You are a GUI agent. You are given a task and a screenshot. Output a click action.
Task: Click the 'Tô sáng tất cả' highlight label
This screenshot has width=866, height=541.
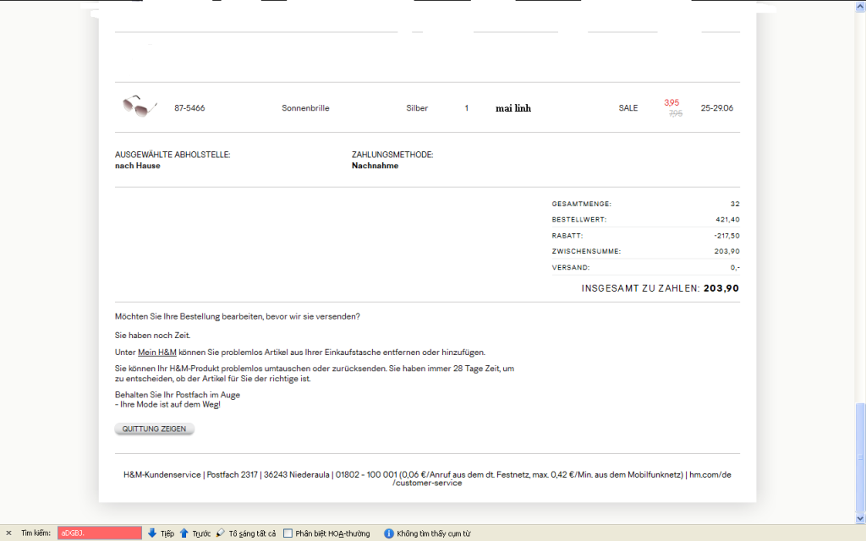(252, 533)
